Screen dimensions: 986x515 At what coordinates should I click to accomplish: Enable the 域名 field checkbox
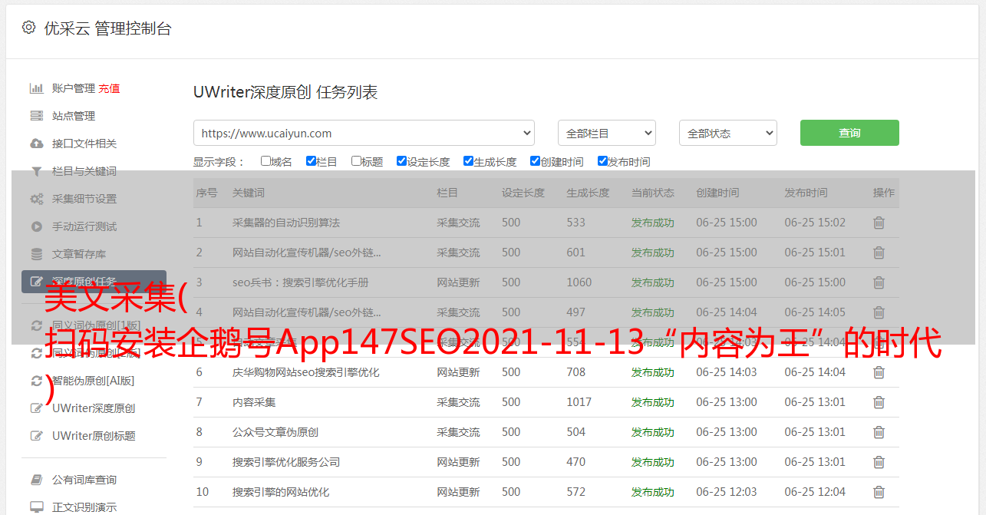(x=265, y=161)
